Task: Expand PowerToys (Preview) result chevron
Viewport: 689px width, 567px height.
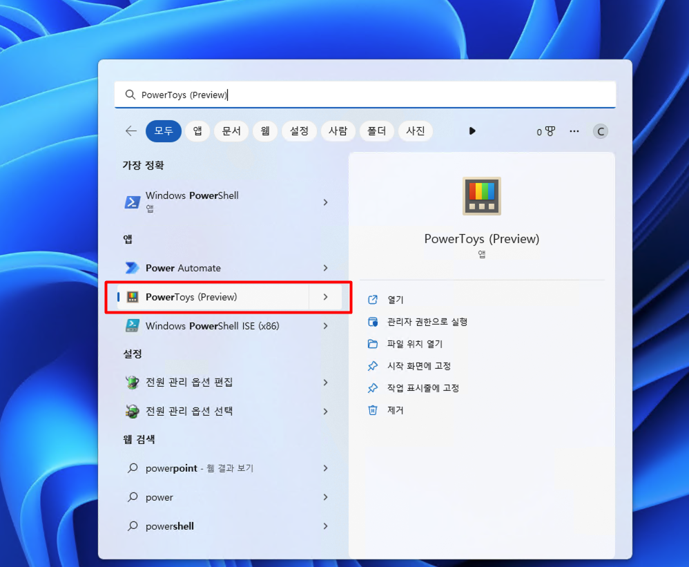Action: click(326, 297)
